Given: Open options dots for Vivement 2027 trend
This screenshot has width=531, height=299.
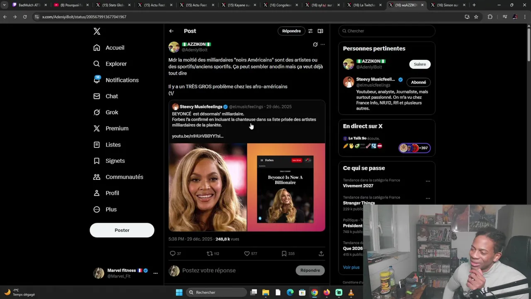Looking at the screenshot, I should point(428,181).
